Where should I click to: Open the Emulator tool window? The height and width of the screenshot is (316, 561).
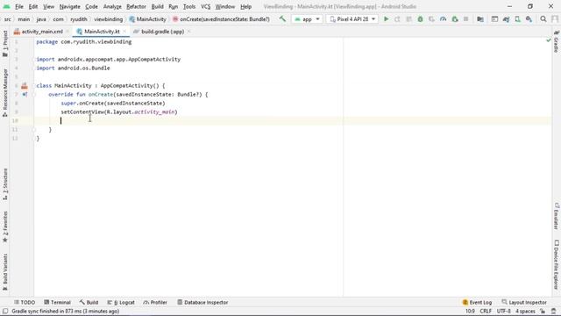557,216
